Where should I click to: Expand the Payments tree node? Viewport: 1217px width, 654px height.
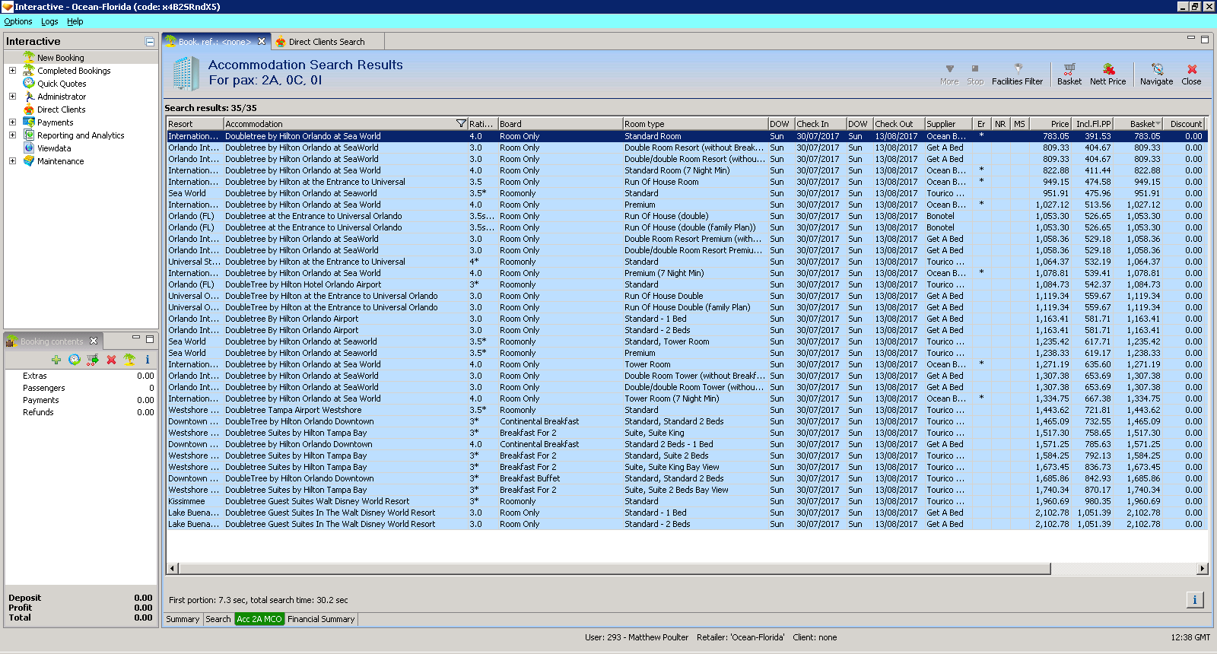(12, 122)
